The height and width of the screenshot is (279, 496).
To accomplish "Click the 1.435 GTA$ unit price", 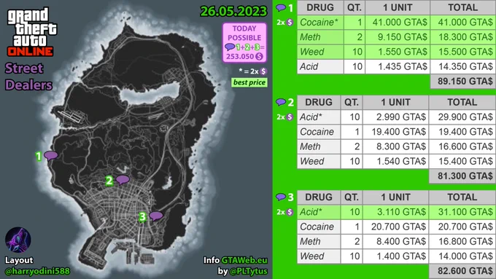I will click(x=398, y=67).
